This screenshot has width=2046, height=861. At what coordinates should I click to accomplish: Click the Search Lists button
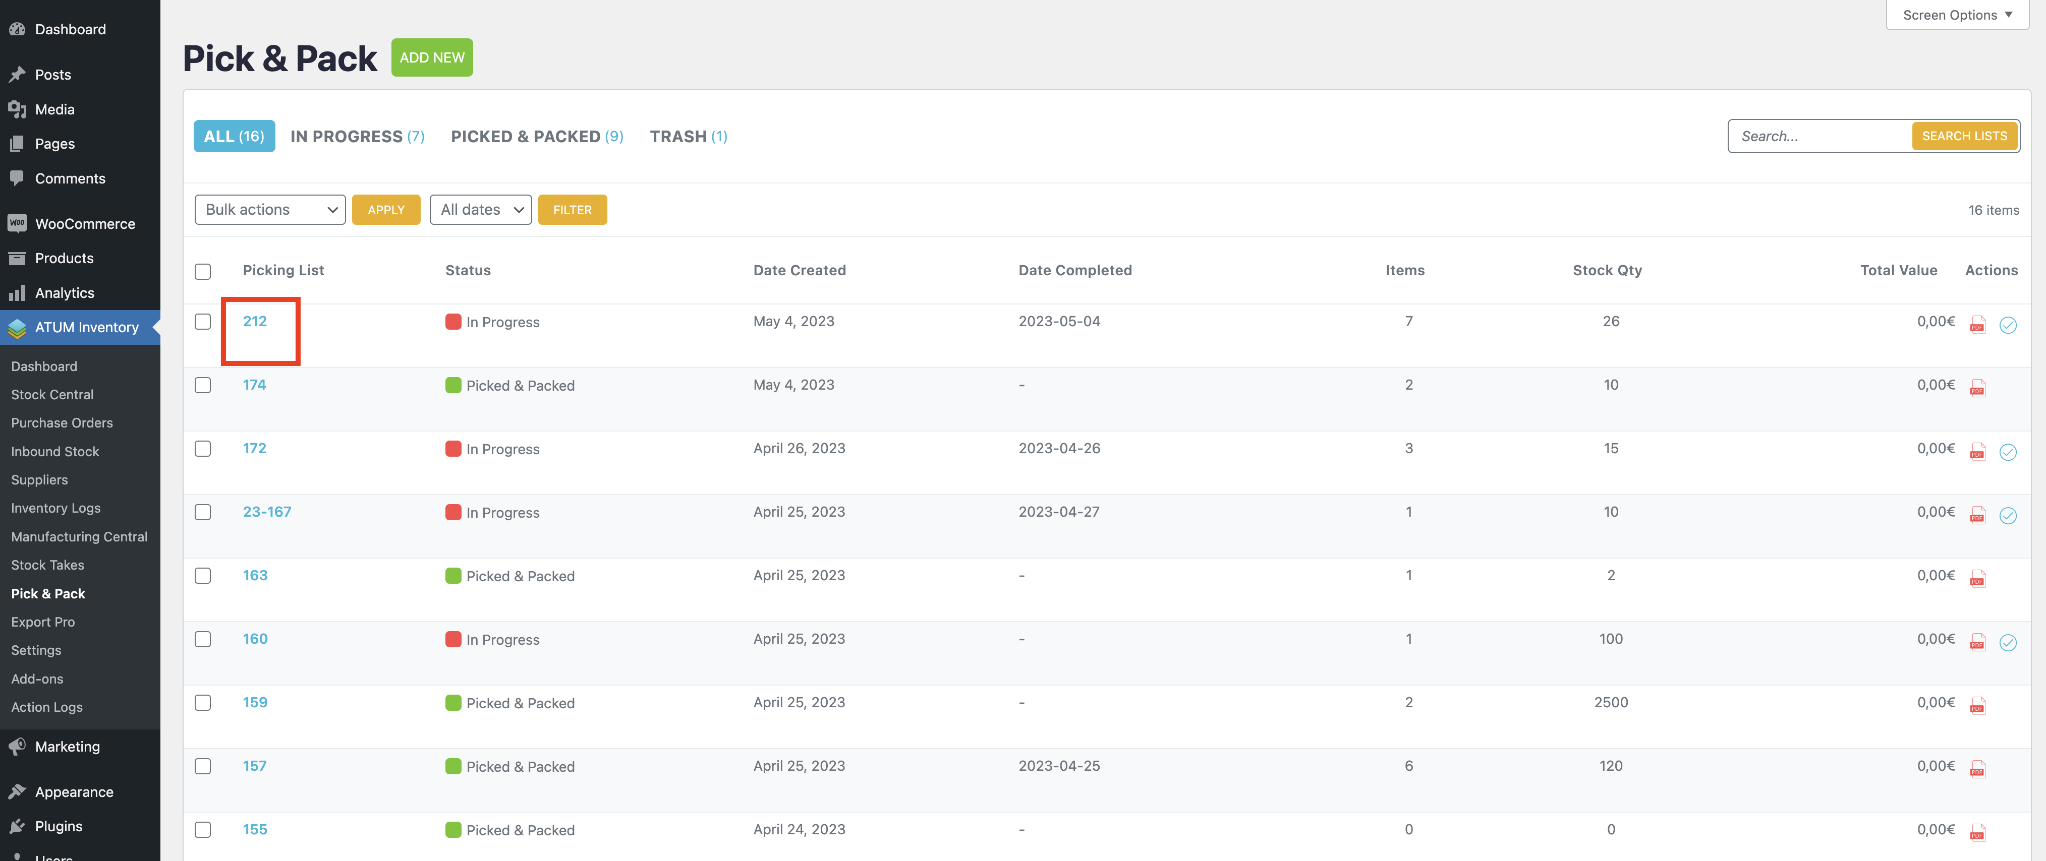1964,136
